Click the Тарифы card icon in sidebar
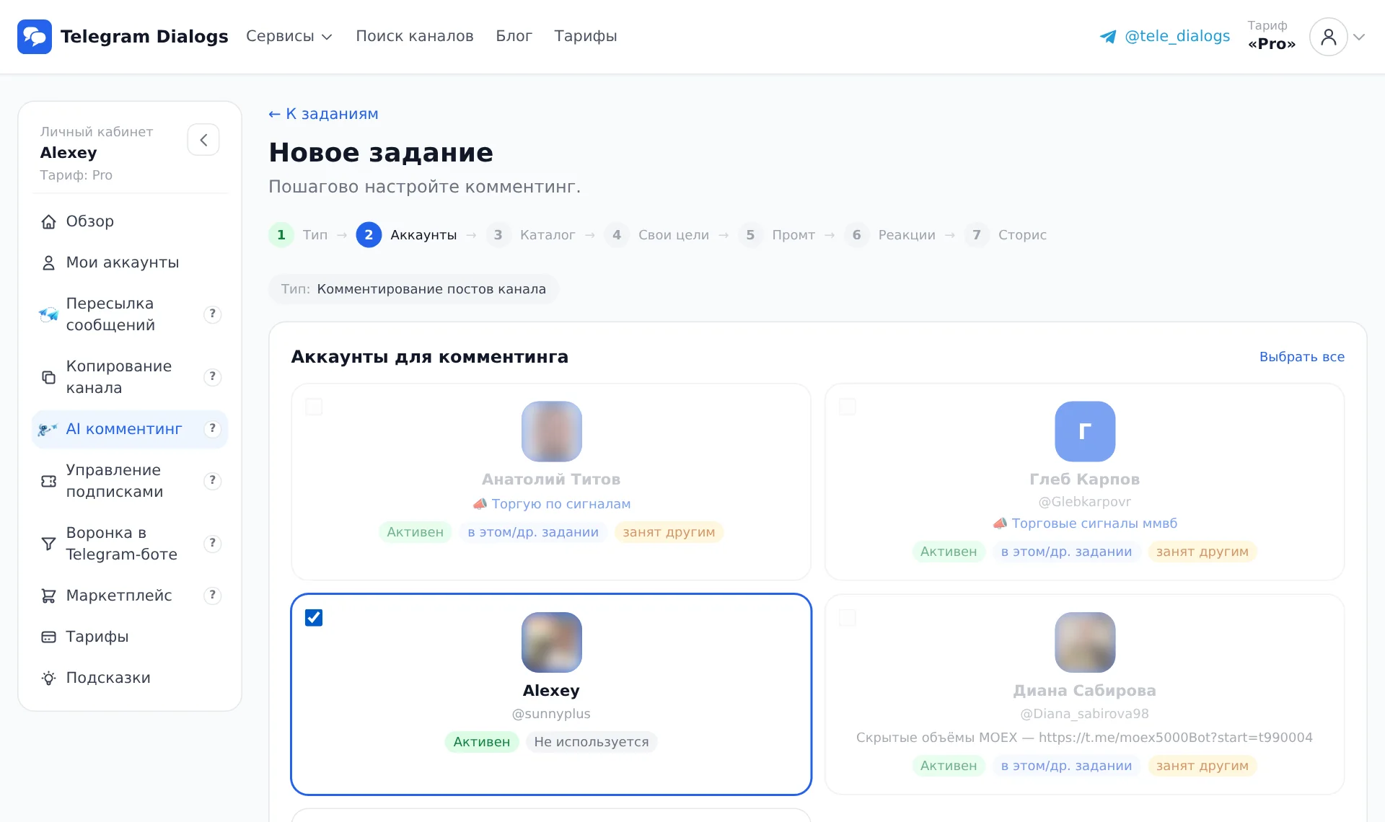 (48, 637)
